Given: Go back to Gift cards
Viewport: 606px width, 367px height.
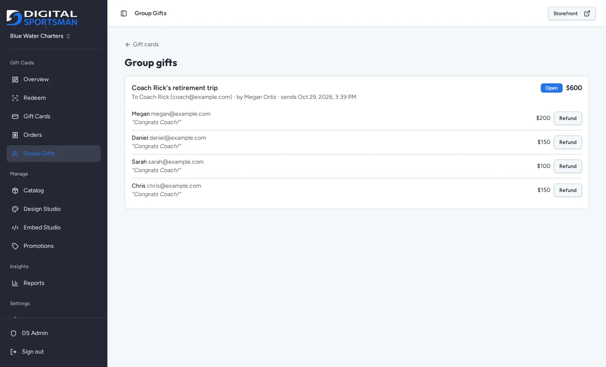Looking at the screenshot, I should coord(142,45).
